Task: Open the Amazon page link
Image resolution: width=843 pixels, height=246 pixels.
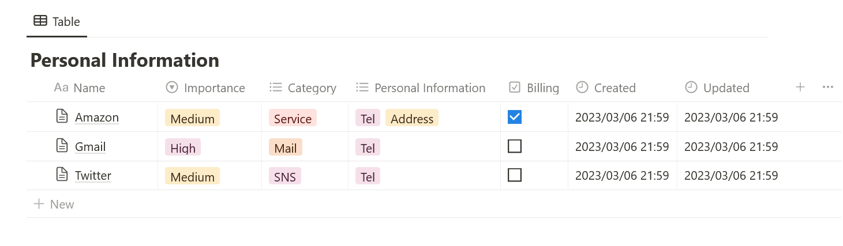Action: [97, 118]
